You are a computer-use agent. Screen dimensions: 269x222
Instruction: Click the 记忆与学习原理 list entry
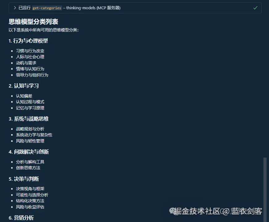coord(30,108)
